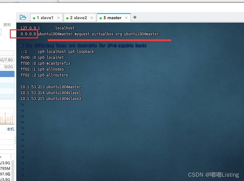This screenshot has width=244, height=181.
Task: Click the 795M value in sidebar
Action: [x=5, y=169]
